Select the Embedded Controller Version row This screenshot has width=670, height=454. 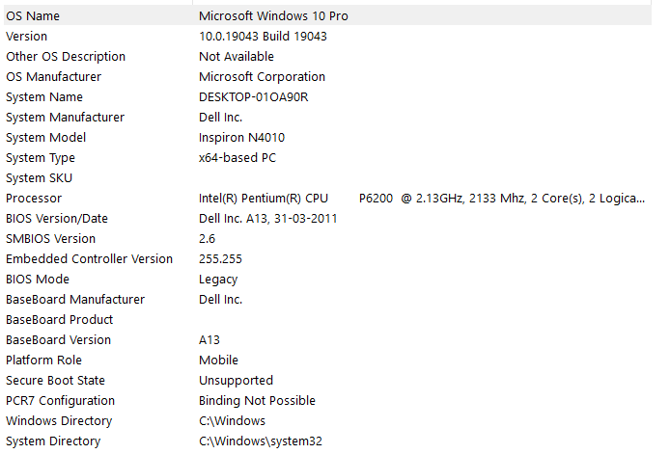[89, 259]
